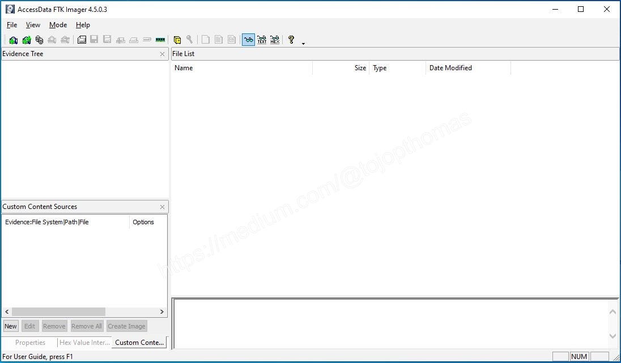This screenshot has width=621, height=363.
Task: Click Obtain Protected Files safe icon
Action: (x=177, y=40)
